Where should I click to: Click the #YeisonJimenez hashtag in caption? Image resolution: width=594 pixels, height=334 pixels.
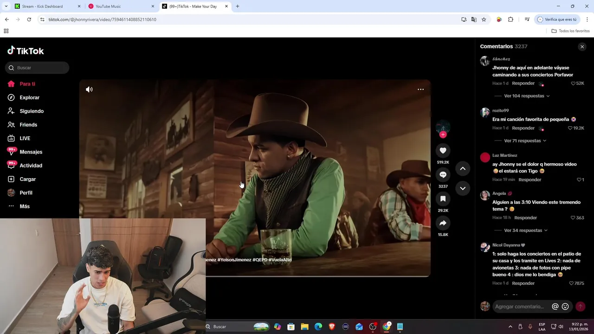[234, 260]
